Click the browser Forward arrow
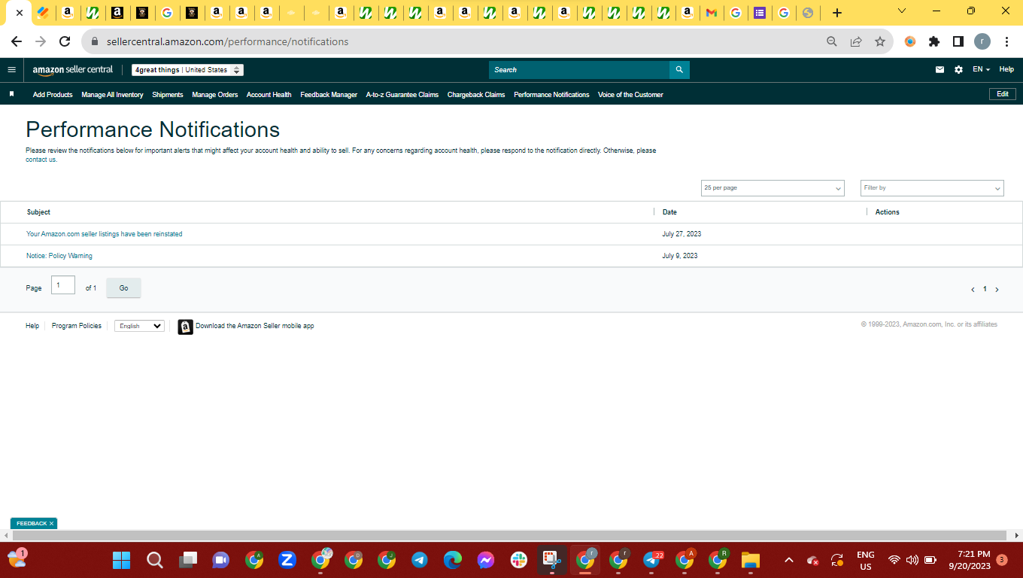Screen dimensions: 1023x578 click(41, 41)
